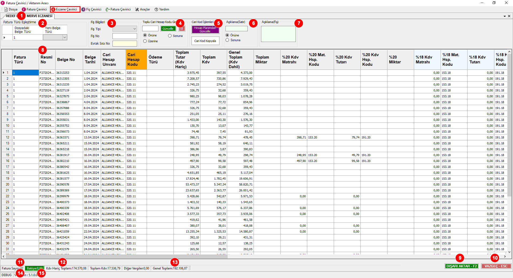This screenshot has width=513, height=278.
Task: Click Genel Toplam:192.106,87 status entry
Action: coord(170,268)
